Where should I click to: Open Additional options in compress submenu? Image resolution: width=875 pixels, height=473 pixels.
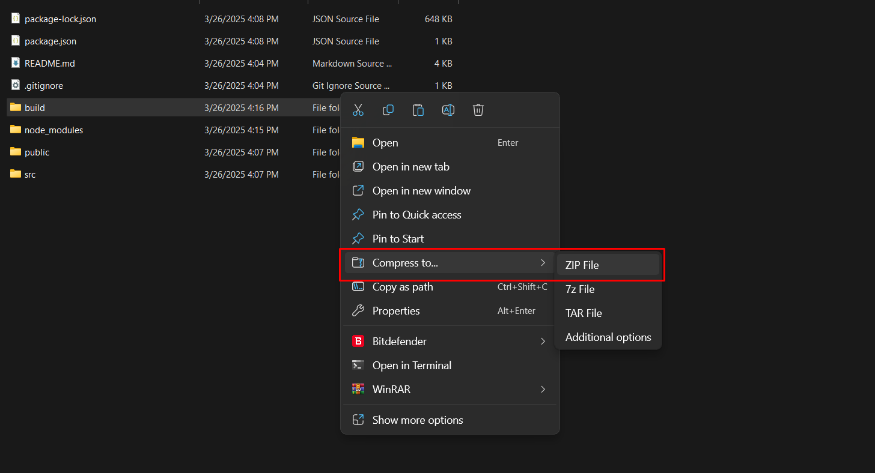point(608,337)
